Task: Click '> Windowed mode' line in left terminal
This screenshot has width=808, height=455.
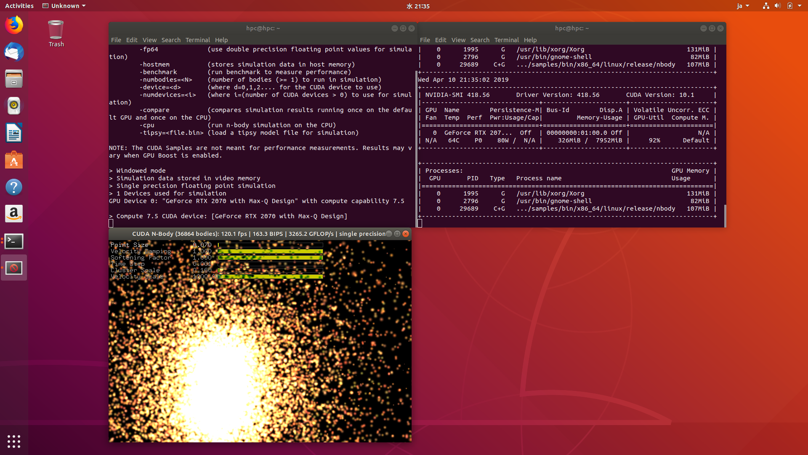Action: [137, 171]
